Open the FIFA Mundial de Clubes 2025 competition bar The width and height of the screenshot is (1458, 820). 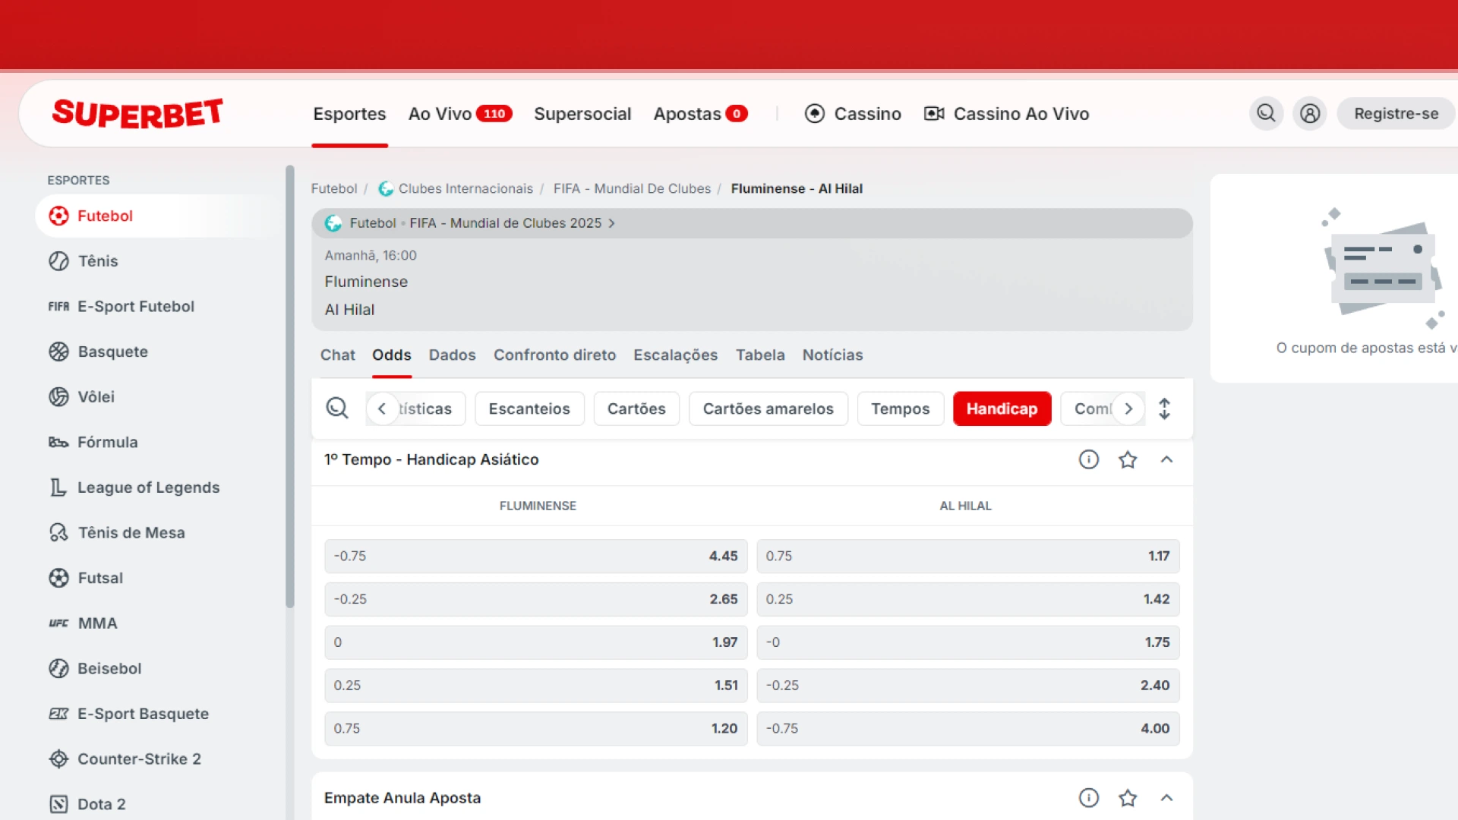tap(752, 223)
